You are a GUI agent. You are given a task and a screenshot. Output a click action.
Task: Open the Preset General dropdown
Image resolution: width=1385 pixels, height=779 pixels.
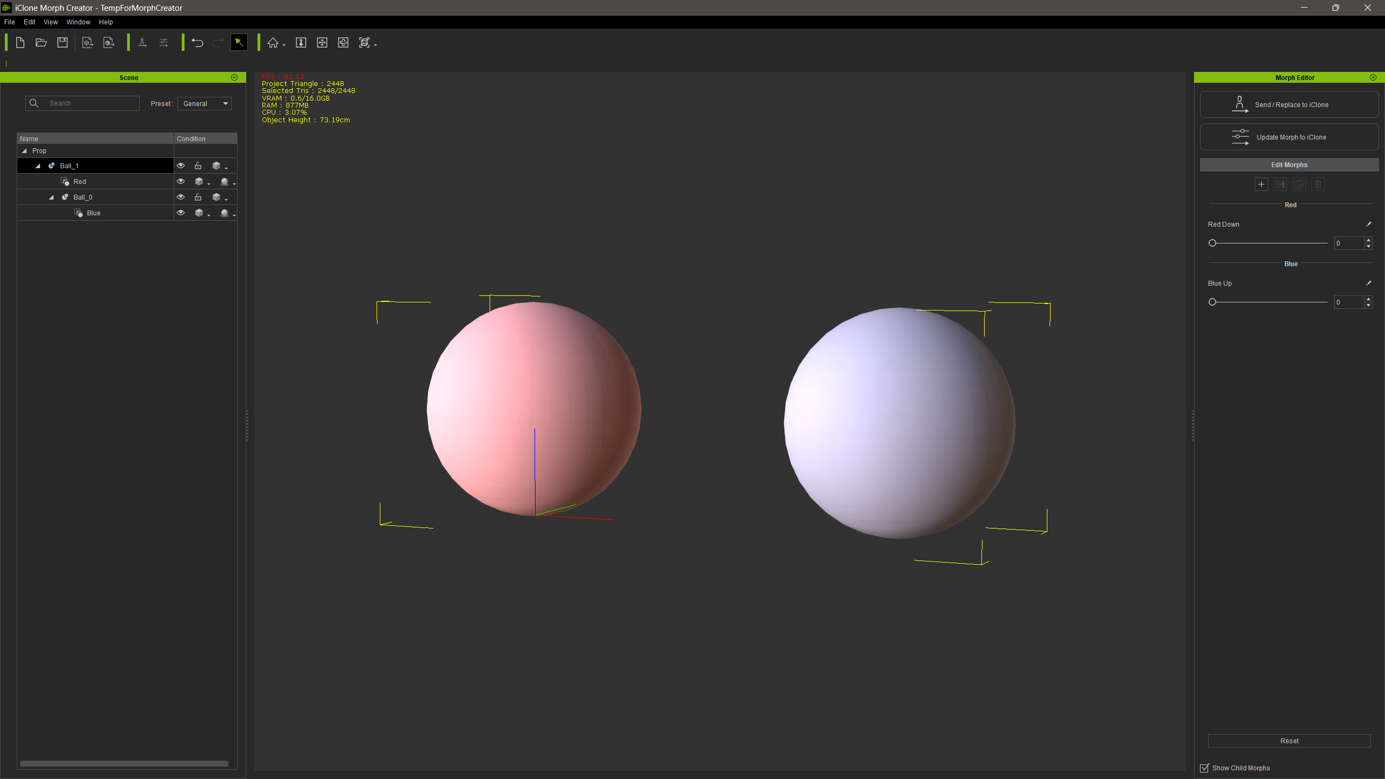[x=205, y=103]
